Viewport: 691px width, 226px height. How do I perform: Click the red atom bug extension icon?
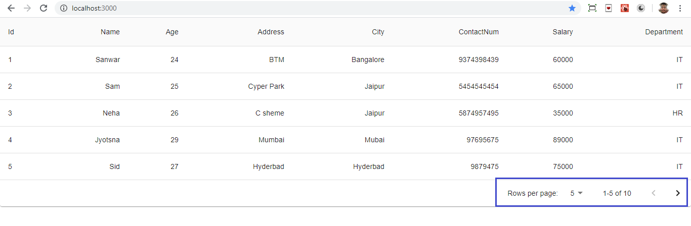[x=625, y=8]
